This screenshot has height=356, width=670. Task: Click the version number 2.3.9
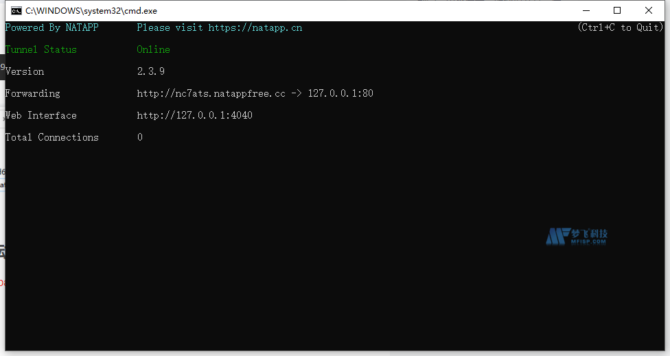pos(150,71)
